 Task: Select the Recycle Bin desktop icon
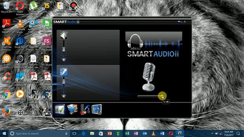6,7
